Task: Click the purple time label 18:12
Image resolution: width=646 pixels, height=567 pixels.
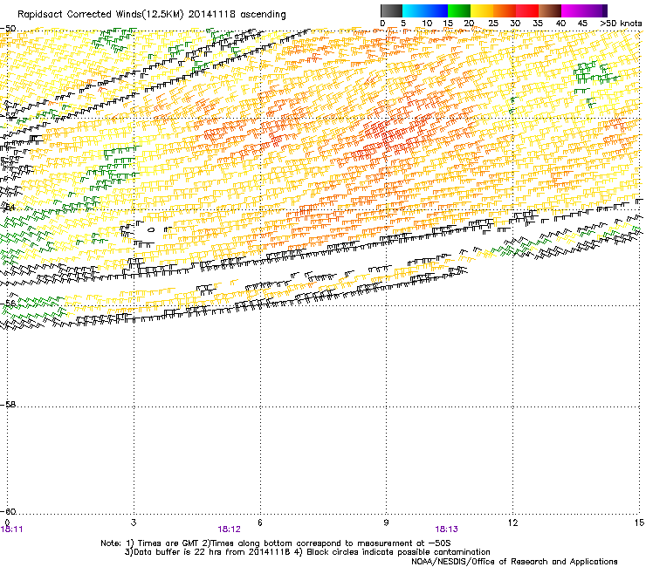Action: pyautogui.click(x=229, y=529)
